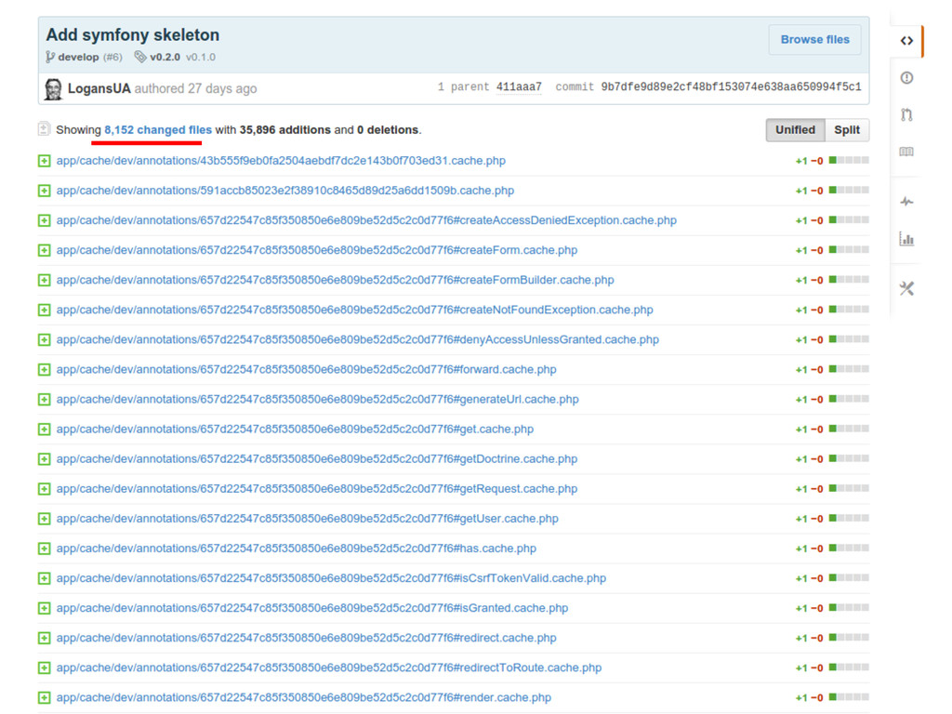Click diffstat bar for redirectToRoute row
This screenshot has width=952, height=714.
tap(849, 667)
